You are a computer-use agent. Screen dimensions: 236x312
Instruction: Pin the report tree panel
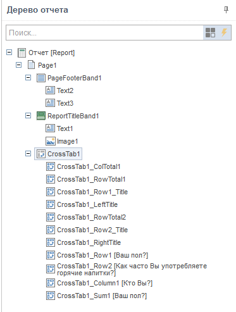pos(226,9)
